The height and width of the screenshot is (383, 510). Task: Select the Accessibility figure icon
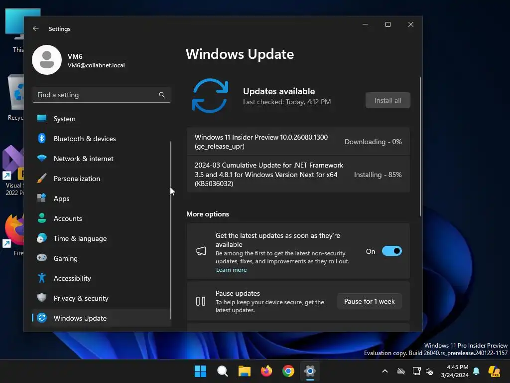[42, 278]
